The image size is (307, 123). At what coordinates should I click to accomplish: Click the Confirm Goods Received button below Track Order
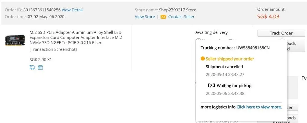coord(296,46)
